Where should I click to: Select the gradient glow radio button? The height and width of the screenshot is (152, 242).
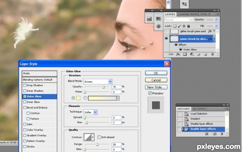click(85, 98)
